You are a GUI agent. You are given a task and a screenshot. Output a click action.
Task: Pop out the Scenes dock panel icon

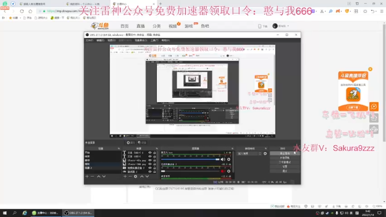119,149
